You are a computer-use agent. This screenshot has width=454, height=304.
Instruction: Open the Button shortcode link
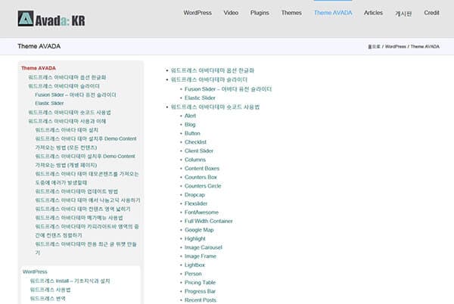(192, 133)
